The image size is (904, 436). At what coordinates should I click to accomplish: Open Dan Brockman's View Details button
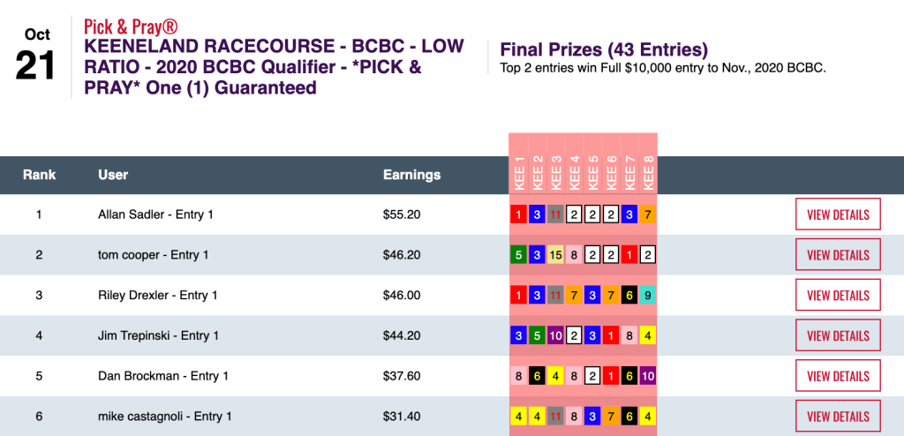[x=838, y=376]
